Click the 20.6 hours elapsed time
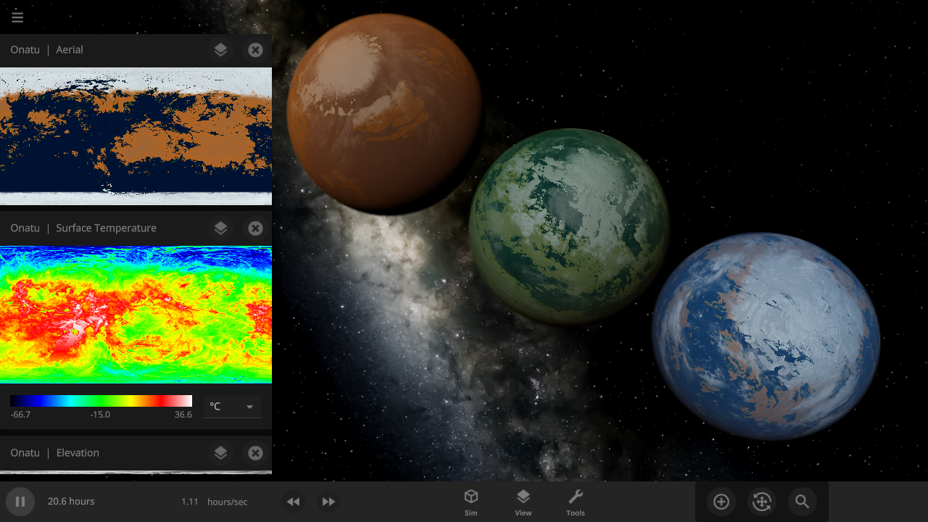Viewport: 928px width, 522px height. pos(71,502)
